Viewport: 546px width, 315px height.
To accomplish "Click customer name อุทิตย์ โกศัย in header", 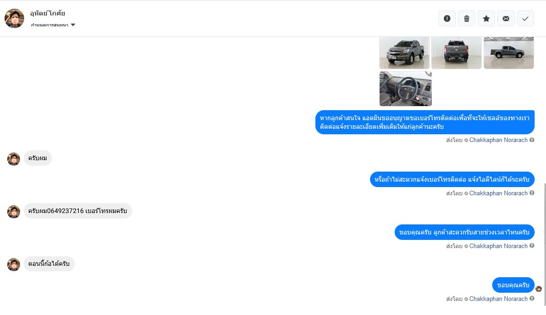I will [x=47, y=13].
